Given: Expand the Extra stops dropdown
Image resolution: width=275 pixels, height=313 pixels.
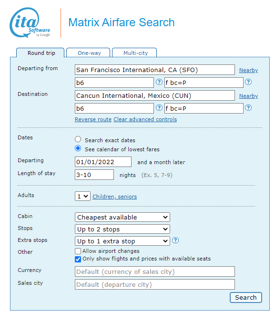Looking at the screenshot, I should 122,241.
